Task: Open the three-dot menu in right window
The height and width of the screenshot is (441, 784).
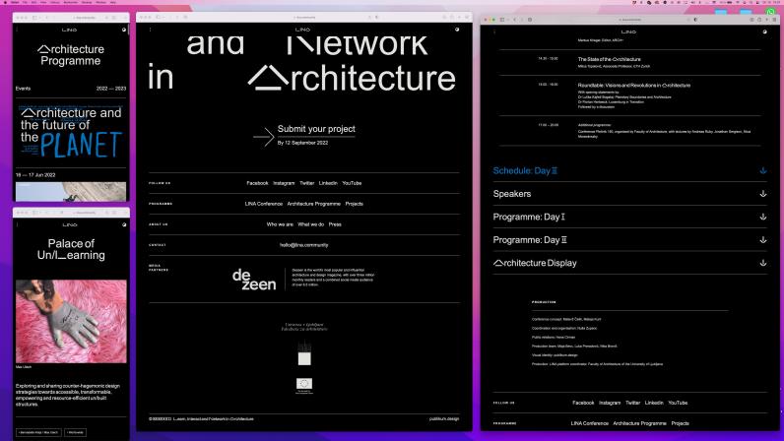Action: [494, 32]
